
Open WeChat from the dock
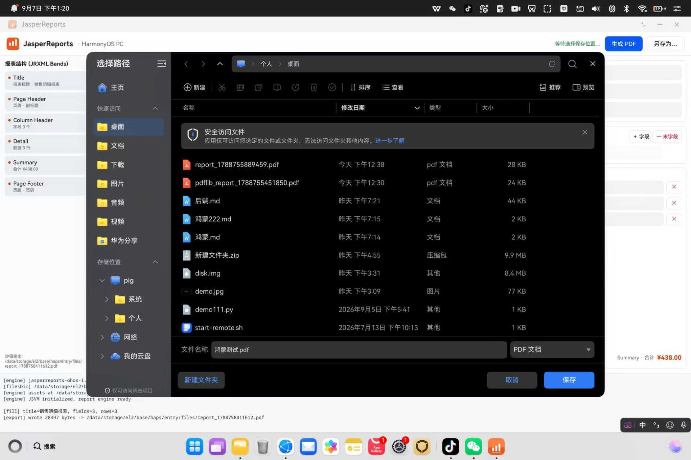[x=473, y=447]
